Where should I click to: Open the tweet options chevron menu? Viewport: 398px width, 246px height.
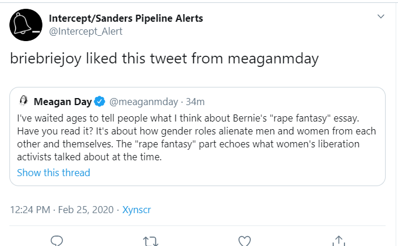[380, 18]
